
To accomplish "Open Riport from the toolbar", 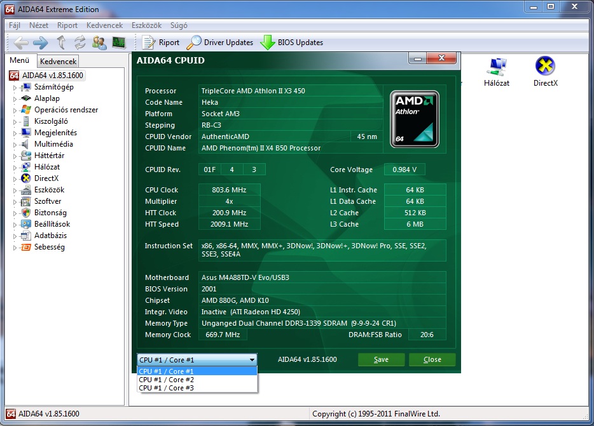I will click(161, 43).
